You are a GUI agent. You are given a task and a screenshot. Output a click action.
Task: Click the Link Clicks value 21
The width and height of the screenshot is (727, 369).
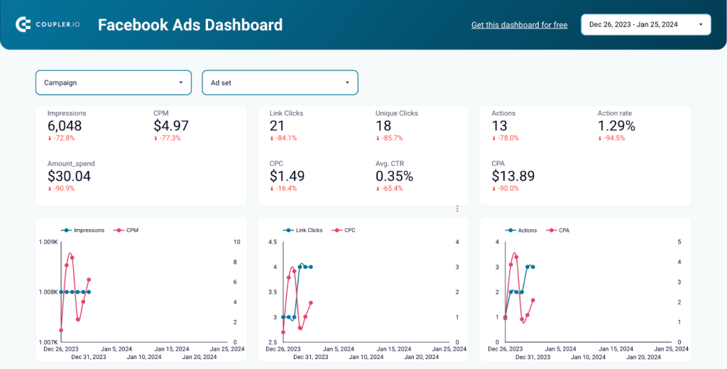(x=277, y=126)
